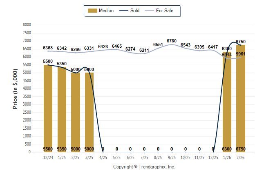Click the 4/25 zero value label

coord(103,149)
